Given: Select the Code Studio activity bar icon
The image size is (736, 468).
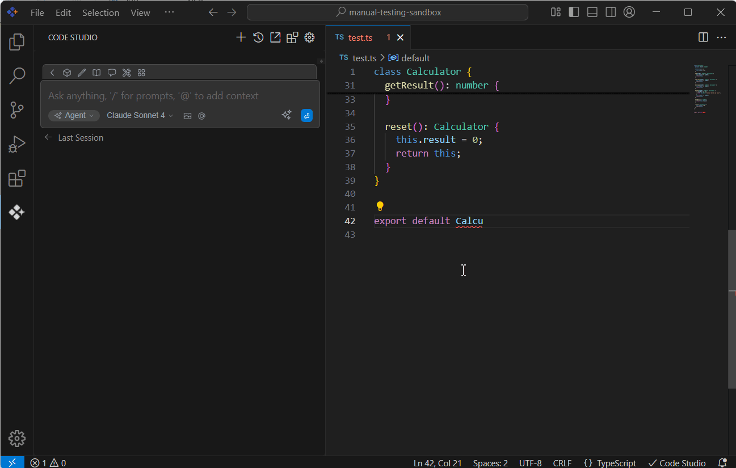Looking at the screenshot, I should click(17, 212).
